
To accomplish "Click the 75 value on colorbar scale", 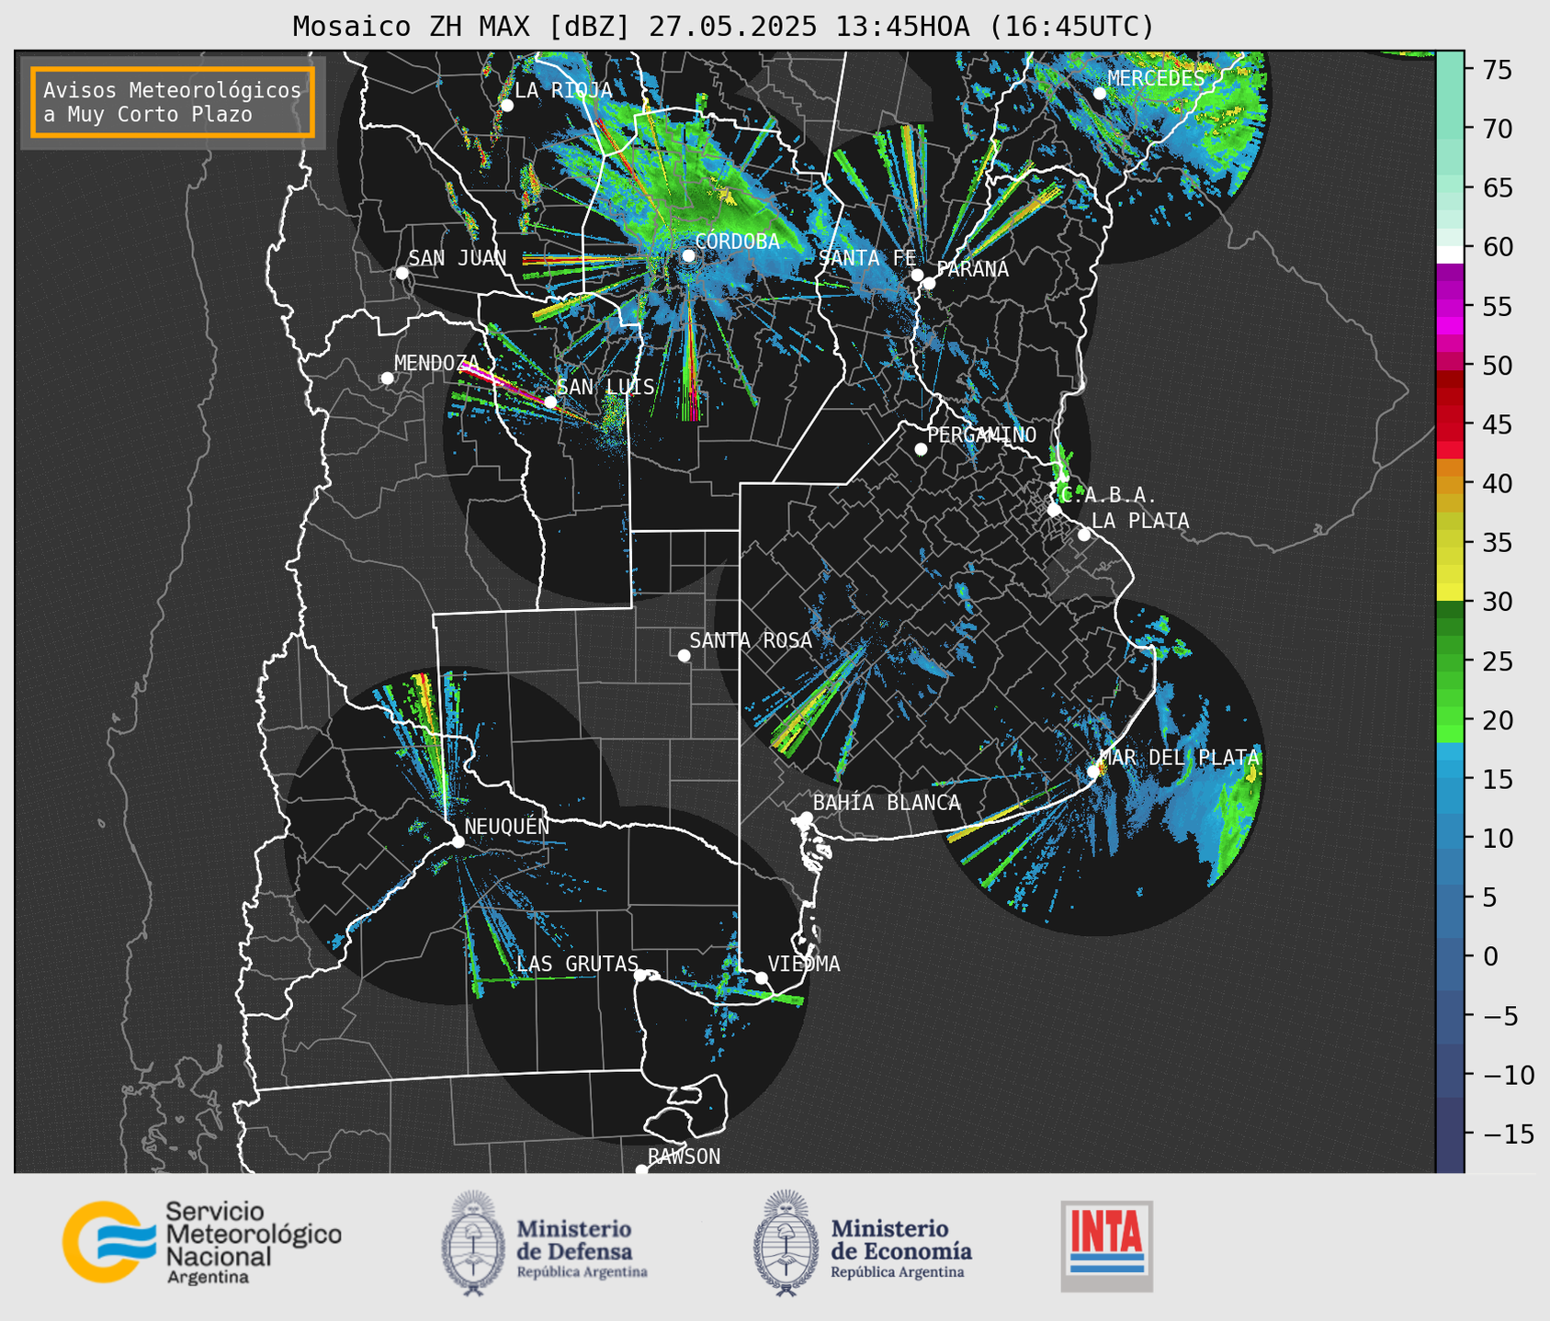I will click(1497, 70).
